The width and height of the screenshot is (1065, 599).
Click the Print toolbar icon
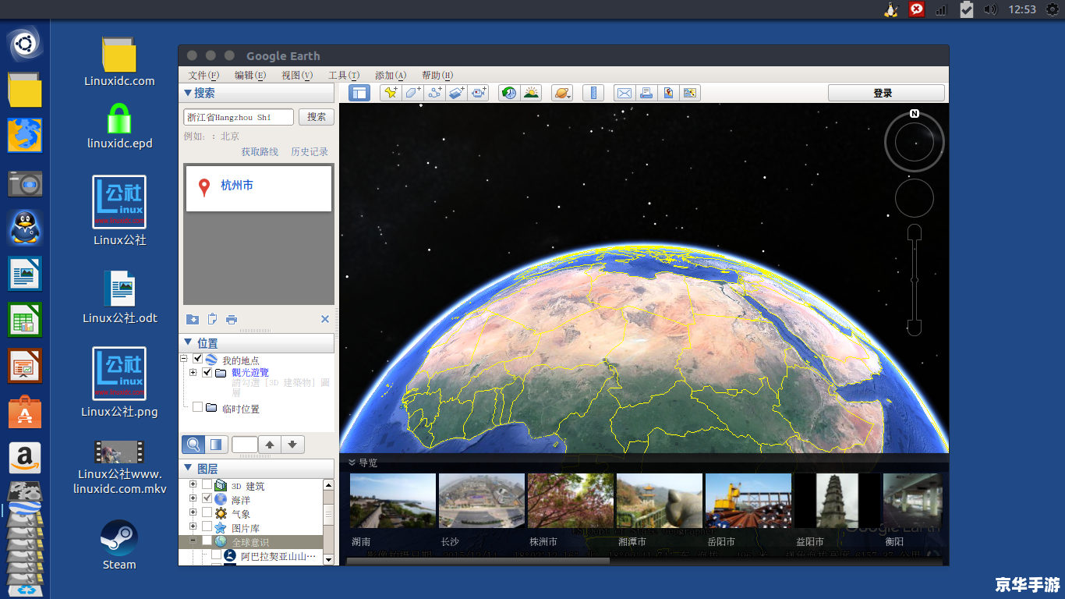pos(646,93)
